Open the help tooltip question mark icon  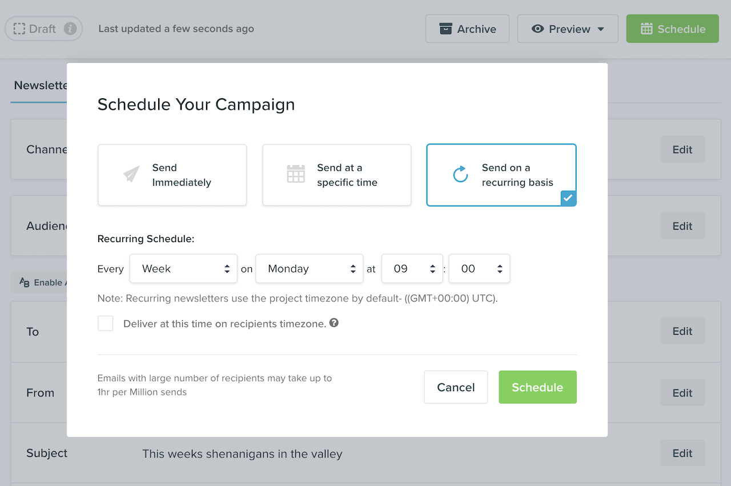pyautogui.click(x=334, y=323)
